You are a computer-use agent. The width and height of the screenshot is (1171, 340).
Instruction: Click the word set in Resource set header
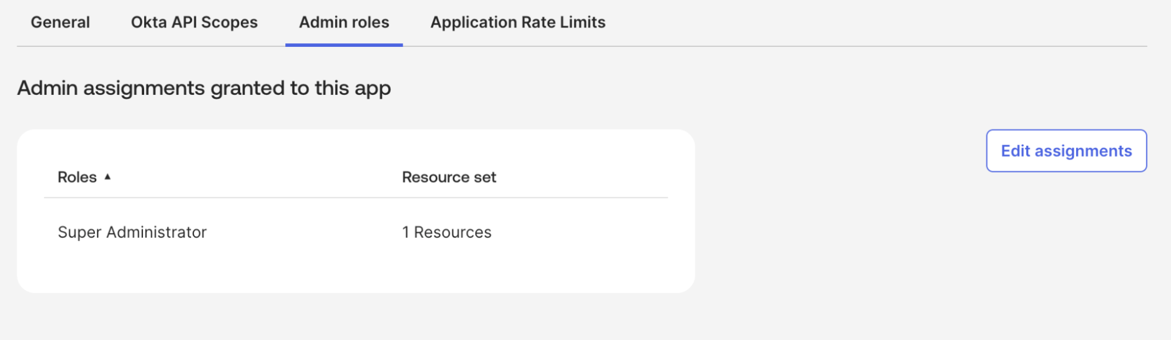tap(485, 177)
